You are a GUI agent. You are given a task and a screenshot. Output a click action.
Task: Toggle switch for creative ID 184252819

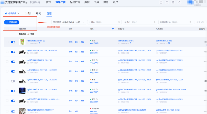pos(13,111)
